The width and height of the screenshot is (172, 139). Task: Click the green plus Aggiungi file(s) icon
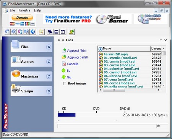(64, 50)
